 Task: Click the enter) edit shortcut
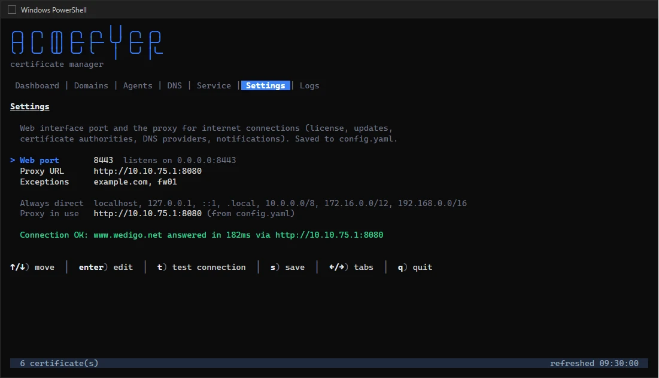coord(106,268)
